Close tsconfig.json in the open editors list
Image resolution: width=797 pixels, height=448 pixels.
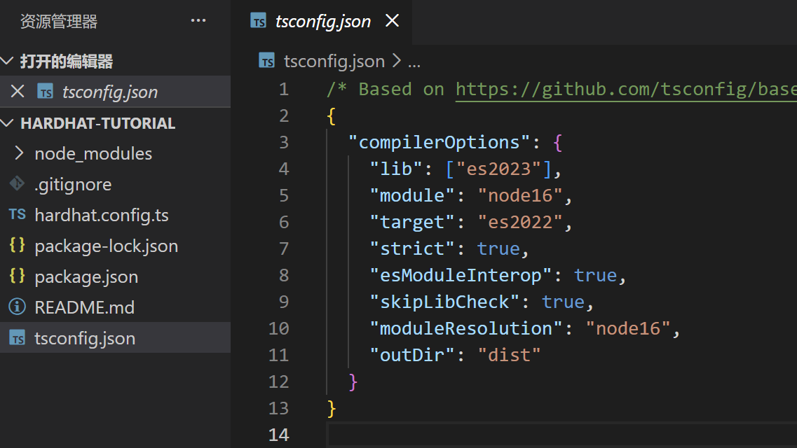tap(18, 92)
